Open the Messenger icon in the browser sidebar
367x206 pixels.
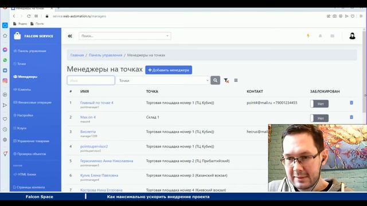[5, 50]
